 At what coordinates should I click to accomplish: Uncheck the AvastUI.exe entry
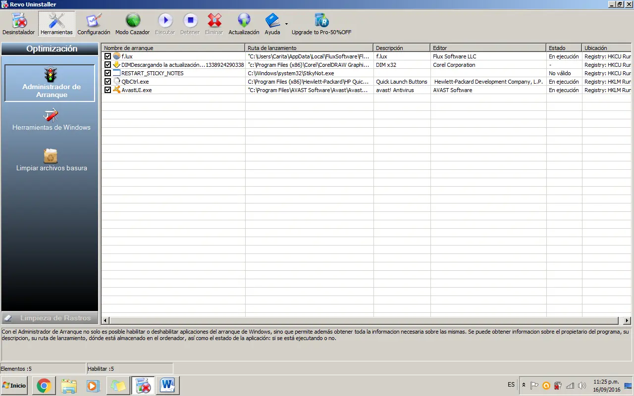(x=107, y=90)
